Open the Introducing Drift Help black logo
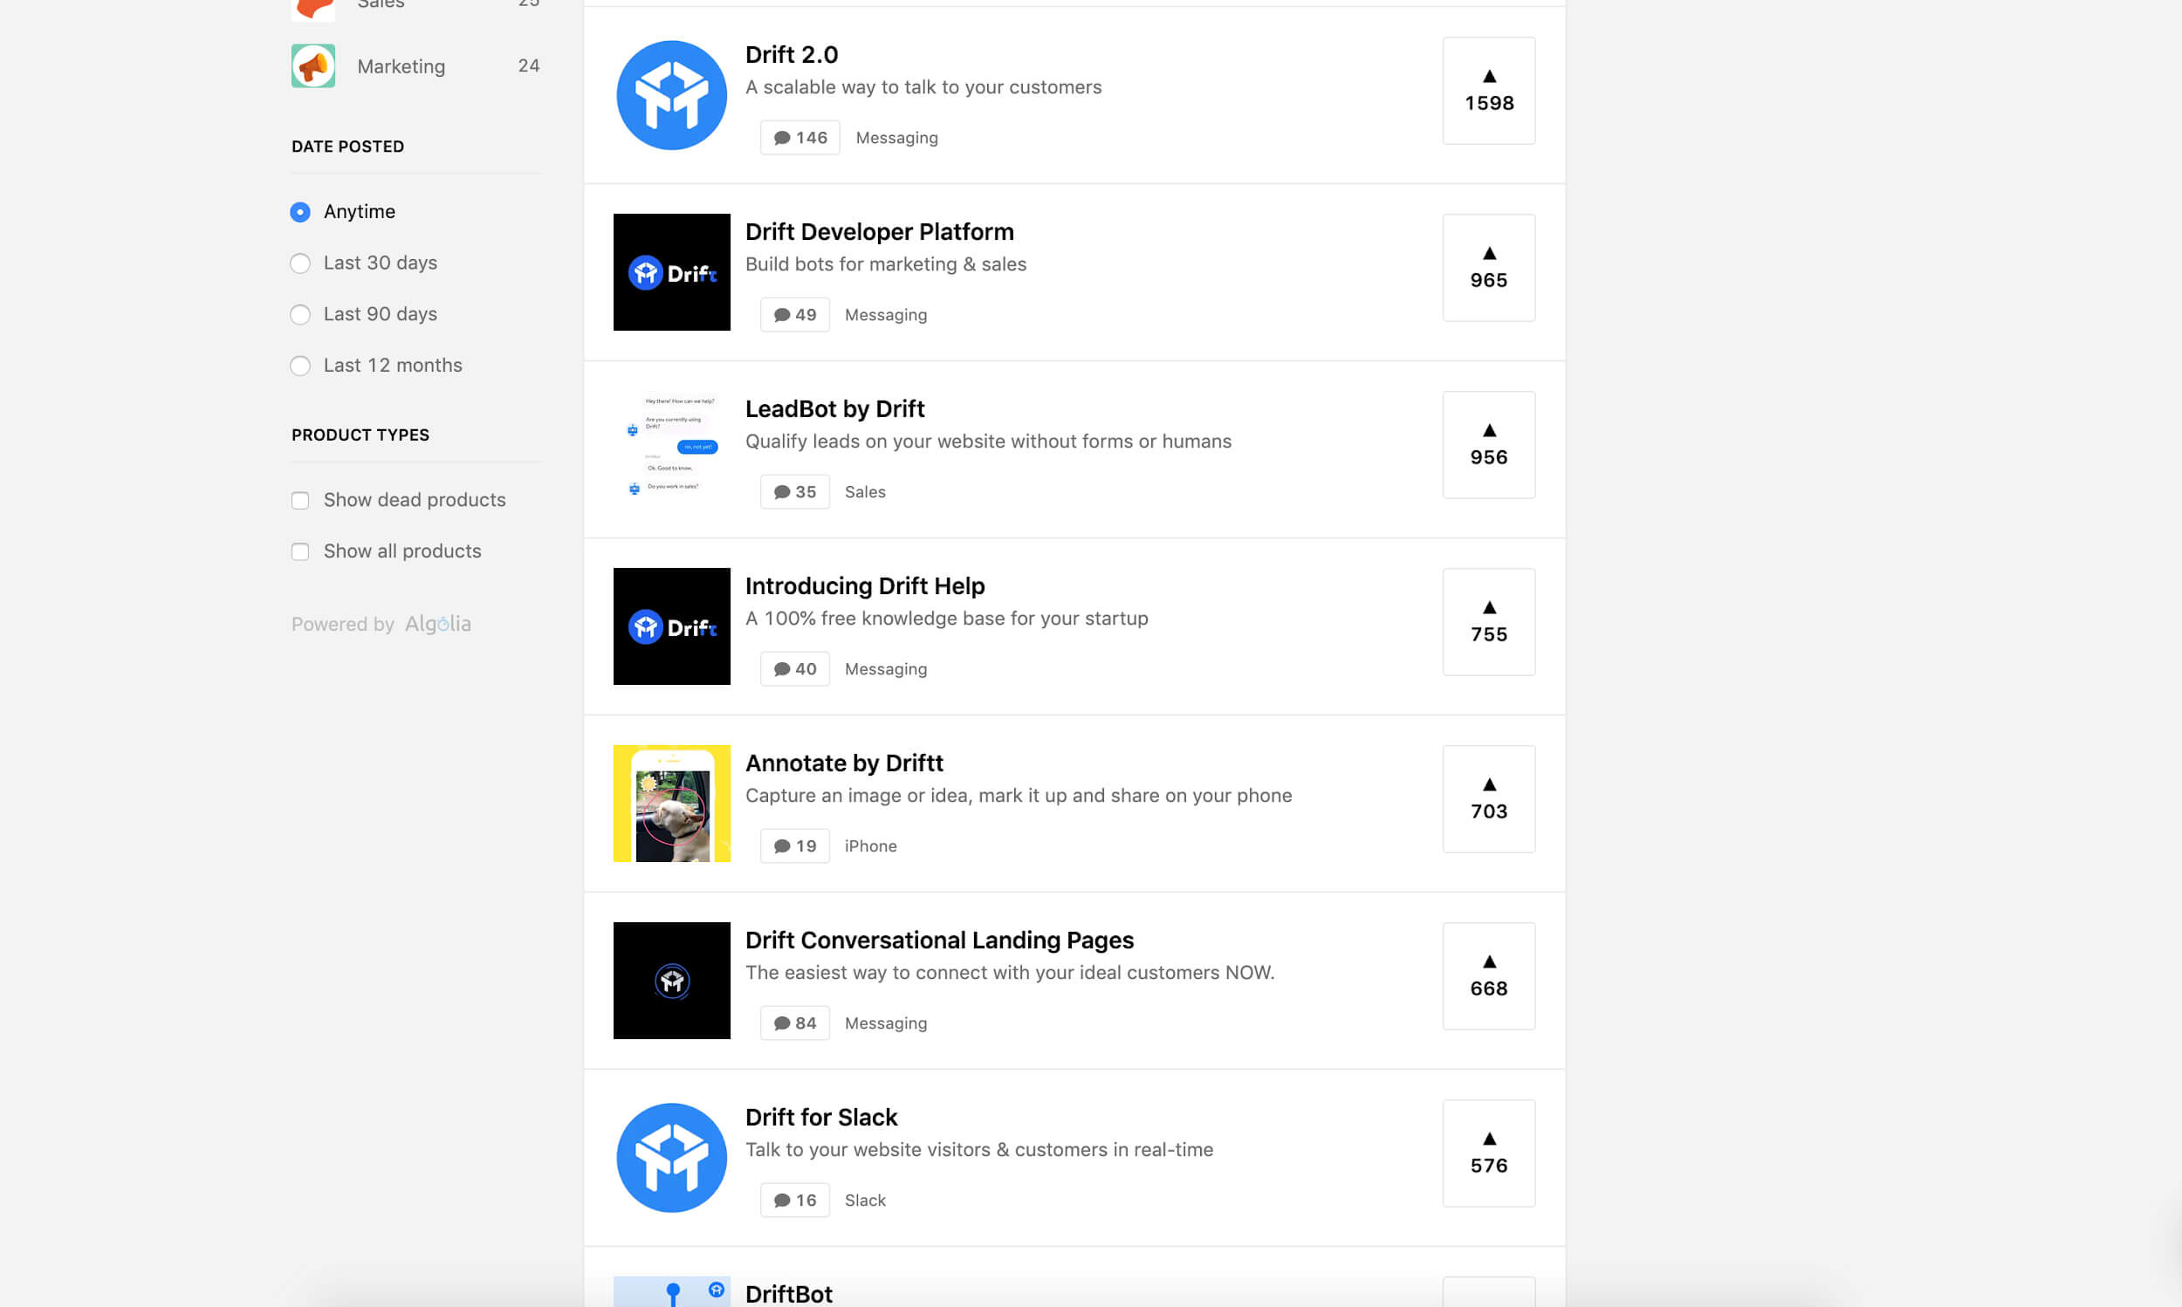Screen dimensions: 2182x1307 pyautogui.click(x=671, y=626)
